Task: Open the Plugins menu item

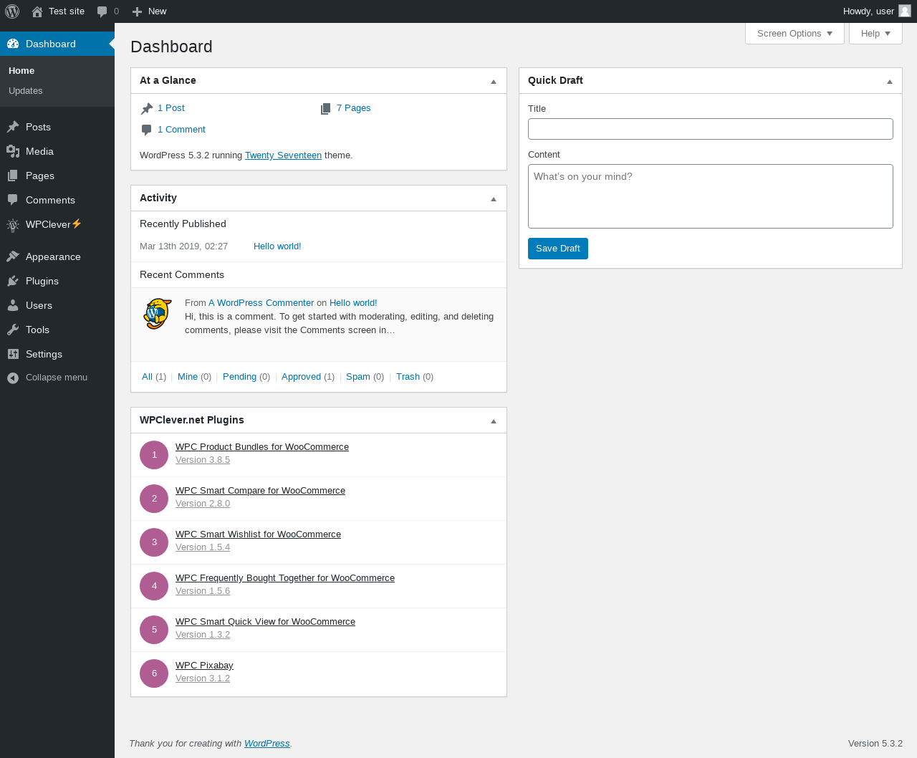Action: tap(57, 281)
